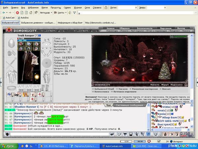Click the eraser clear chat icon
The image size is (198, 149).
coord(119,134)
